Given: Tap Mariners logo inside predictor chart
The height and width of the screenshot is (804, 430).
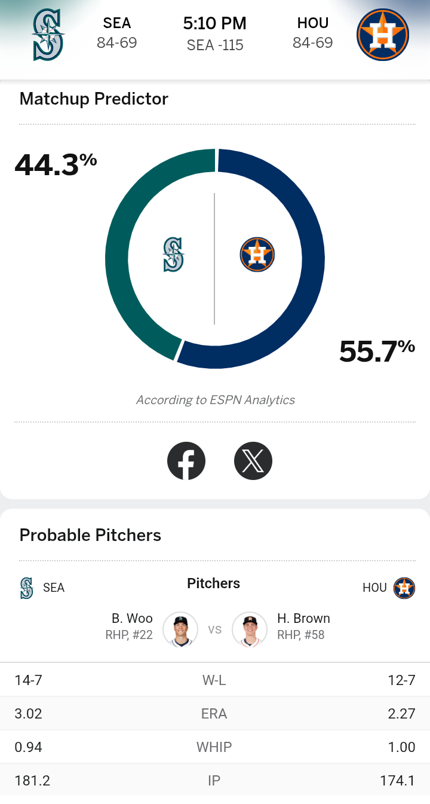Looking at the screenshot, I should pyautogui.click(x=174, y=255).
